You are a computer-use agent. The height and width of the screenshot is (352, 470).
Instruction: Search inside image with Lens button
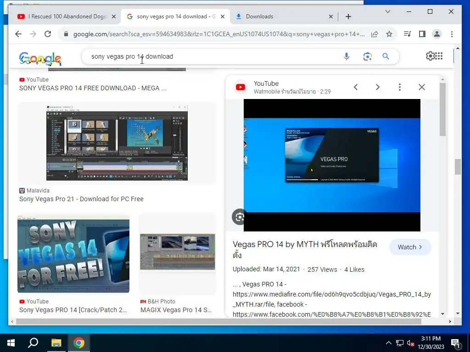239,217
